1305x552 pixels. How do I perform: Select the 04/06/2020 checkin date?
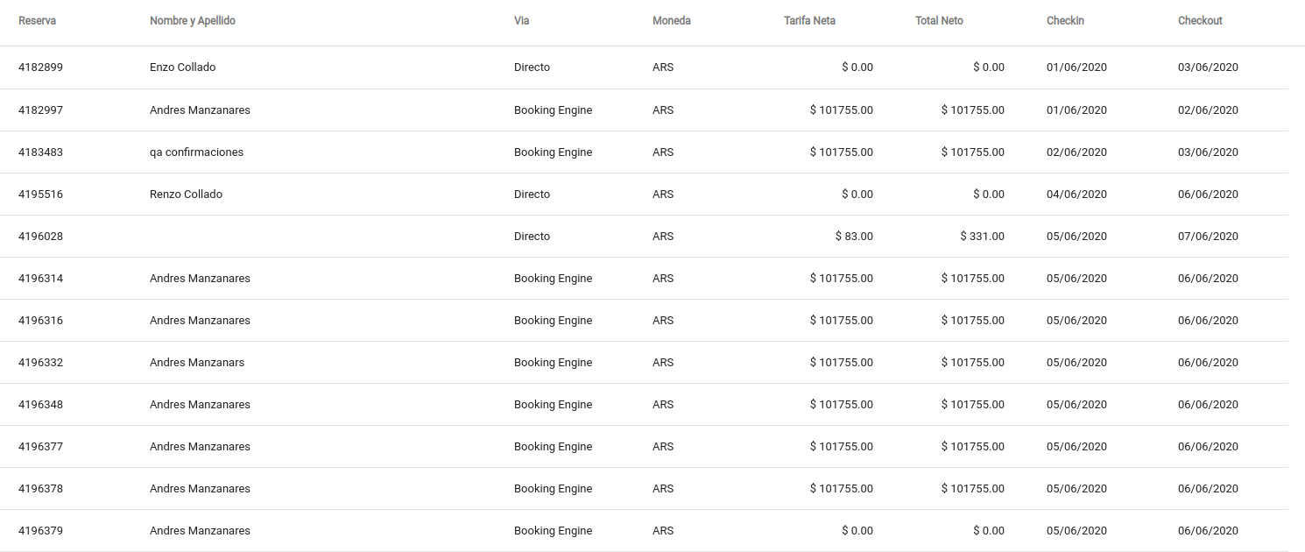(x=1076, y=195)
